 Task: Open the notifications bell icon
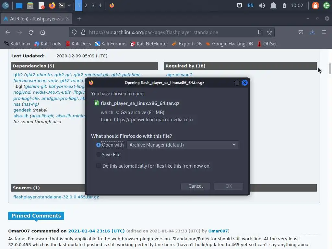(273, 6)
